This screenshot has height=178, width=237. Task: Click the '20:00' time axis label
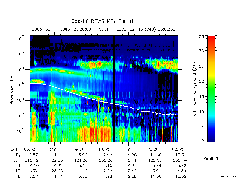click(x=153, y=150)
